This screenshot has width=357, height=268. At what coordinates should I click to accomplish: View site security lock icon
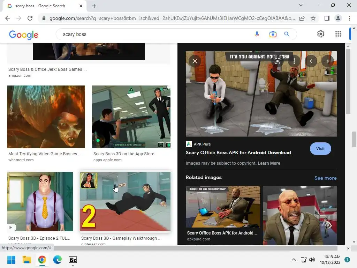[x=44, y=18]
